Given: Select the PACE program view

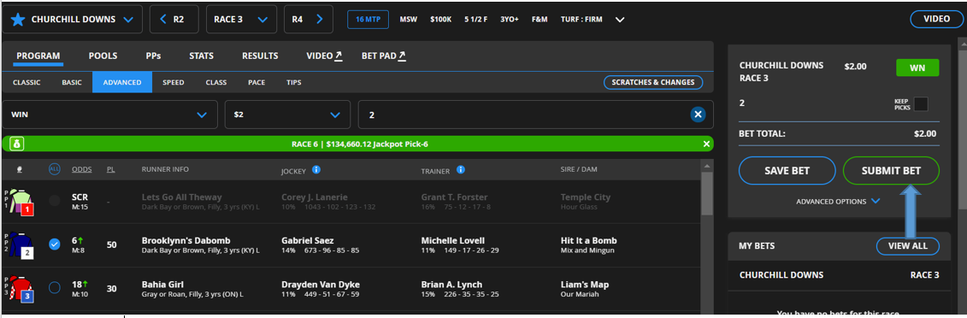Looking at the screenshot, I should (x=256, y=82).
